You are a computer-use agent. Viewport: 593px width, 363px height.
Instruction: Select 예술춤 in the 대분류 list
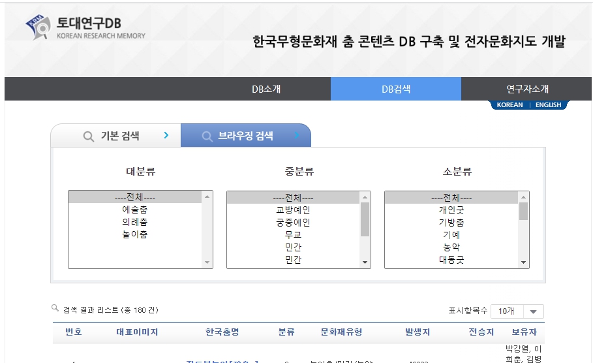coord(134,210)
